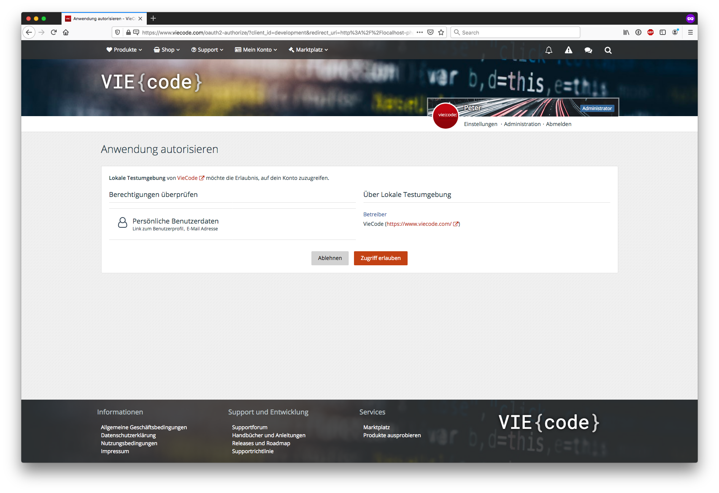Expand the Mein Konto dropdown menu

pos(256,50)
